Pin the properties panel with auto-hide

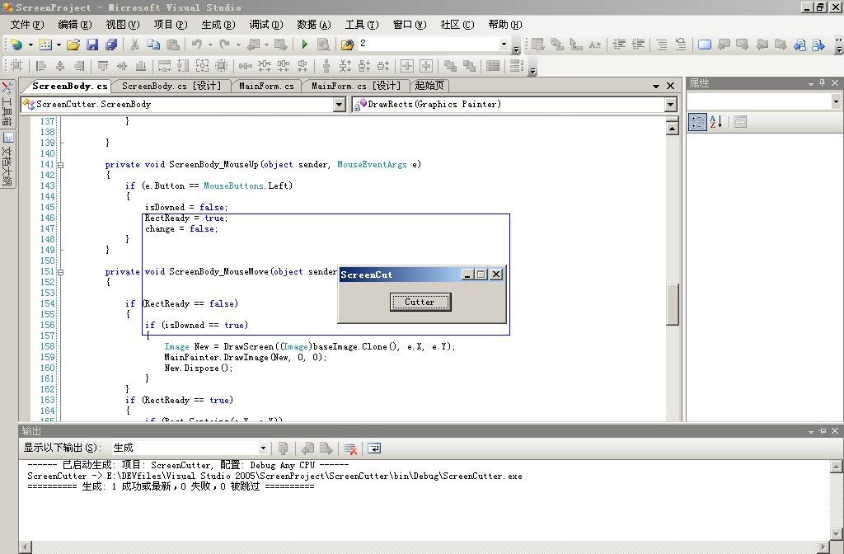click(x=822, y=83)
